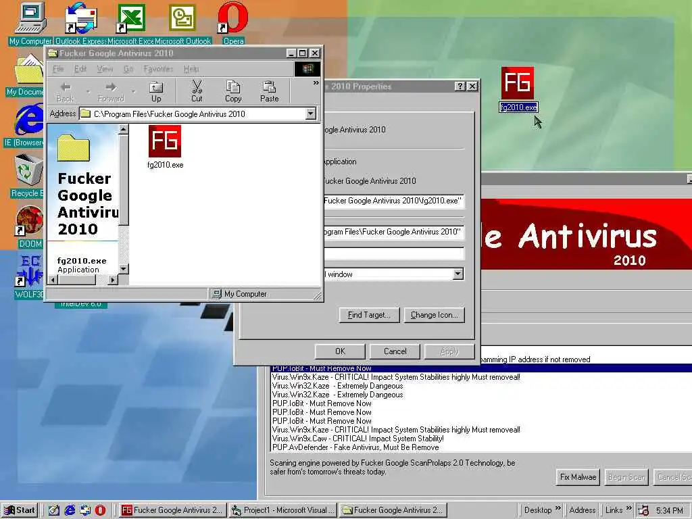Click the taskbar clock showing 5:34 PM
The image size is (692, 519).
point(669,511)
